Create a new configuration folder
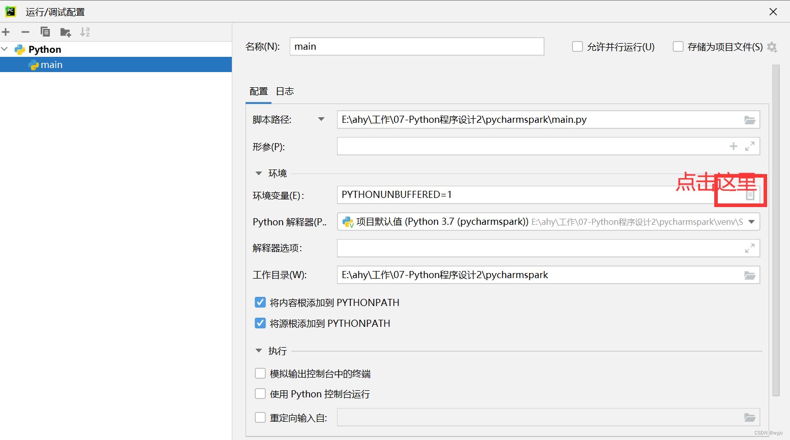Viewport: 790px width, 440px height. (65, 32)
